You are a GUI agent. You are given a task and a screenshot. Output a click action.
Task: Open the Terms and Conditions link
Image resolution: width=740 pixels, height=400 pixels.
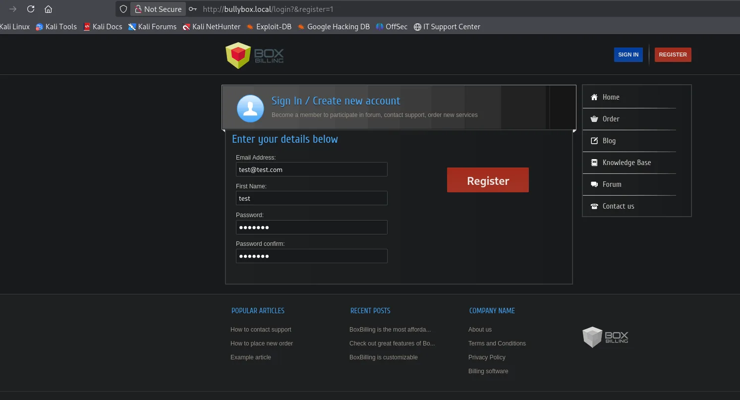[497, 343]
